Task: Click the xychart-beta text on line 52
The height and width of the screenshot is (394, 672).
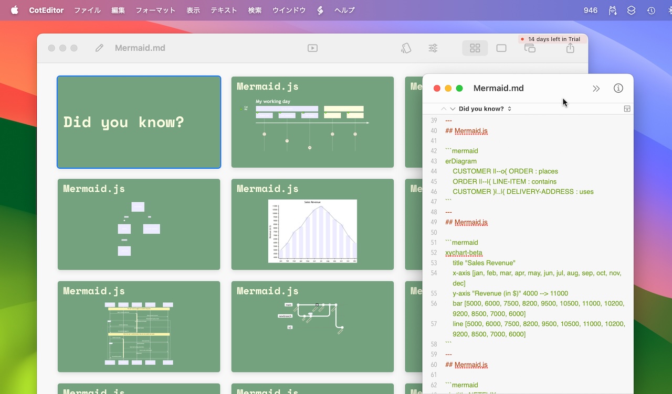Action: [x=464, y=253]
